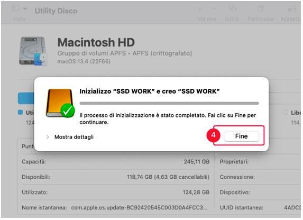Open the Vista sidebar view icon

[x=16, y=8]
